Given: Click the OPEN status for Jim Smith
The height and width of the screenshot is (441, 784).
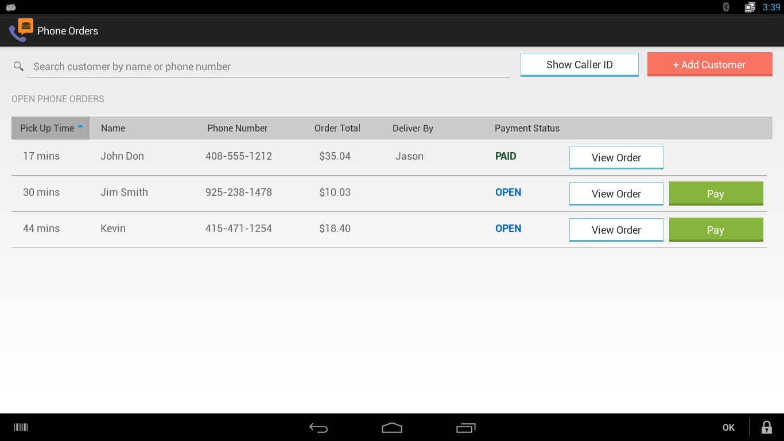Looking at the screenshot, I should tap(509, 192).
